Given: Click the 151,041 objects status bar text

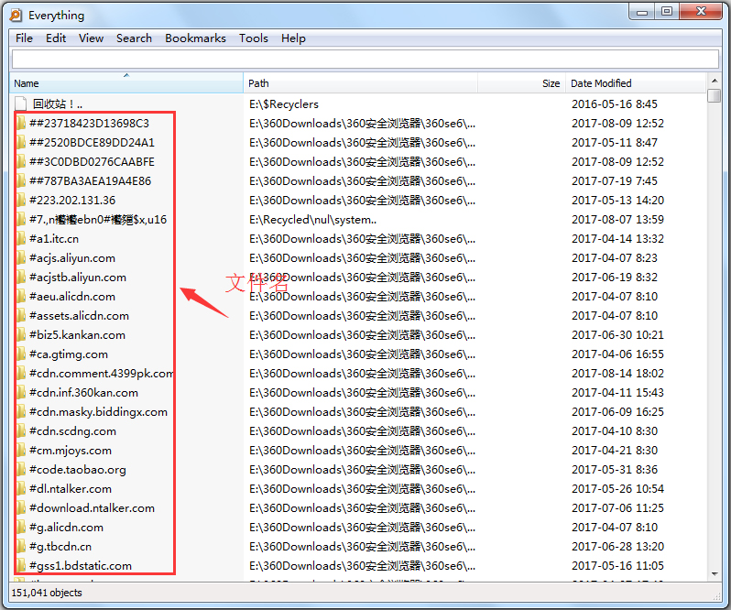Looking at the screenshot, I should [47, 593].
